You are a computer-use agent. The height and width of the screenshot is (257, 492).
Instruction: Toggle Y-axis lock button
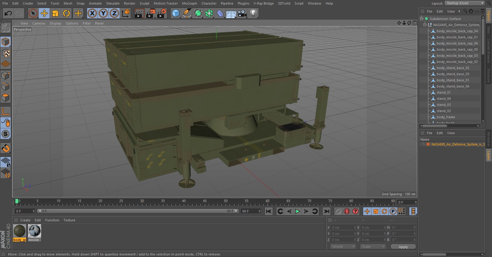click(103, 13)
